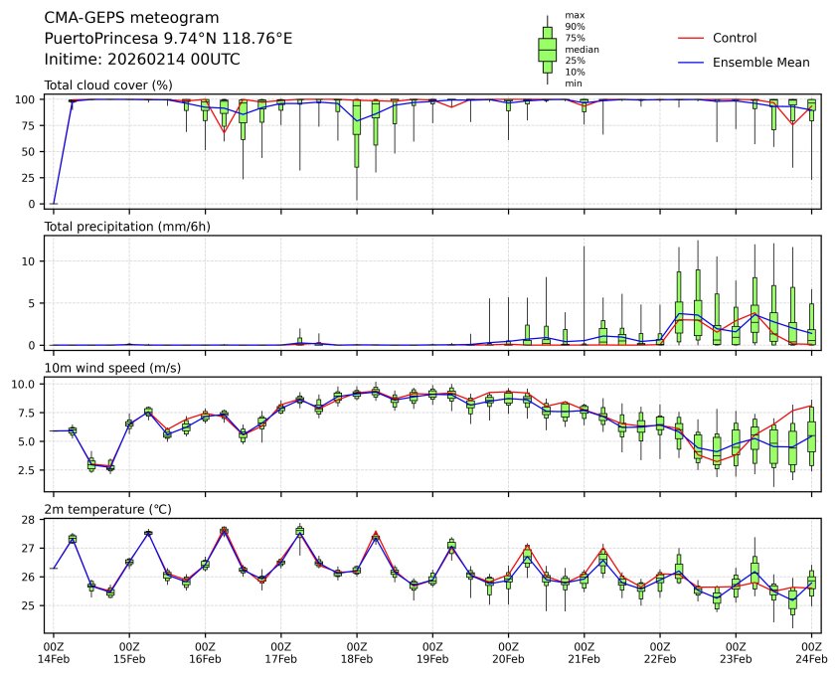Screen dimensions: 839x676
Task: Click the 00Z 14Feb time axis label
Action: 54,652
